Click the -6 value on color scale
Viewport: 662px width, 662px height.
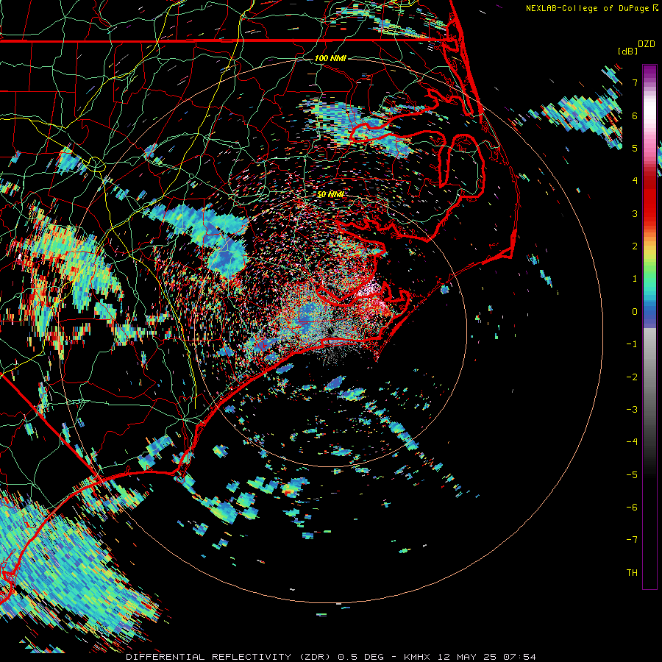632,508
